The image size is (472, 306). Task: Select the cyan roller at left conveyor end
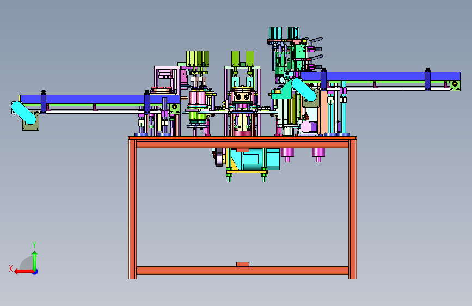pyautogui.click(x=23, y=113)
